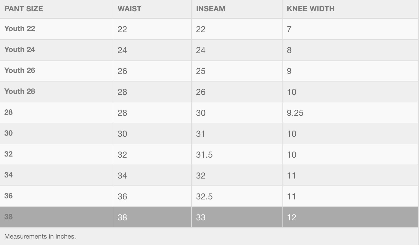
Task: Click the Measurements in inches note
Action: click(40, 236)
